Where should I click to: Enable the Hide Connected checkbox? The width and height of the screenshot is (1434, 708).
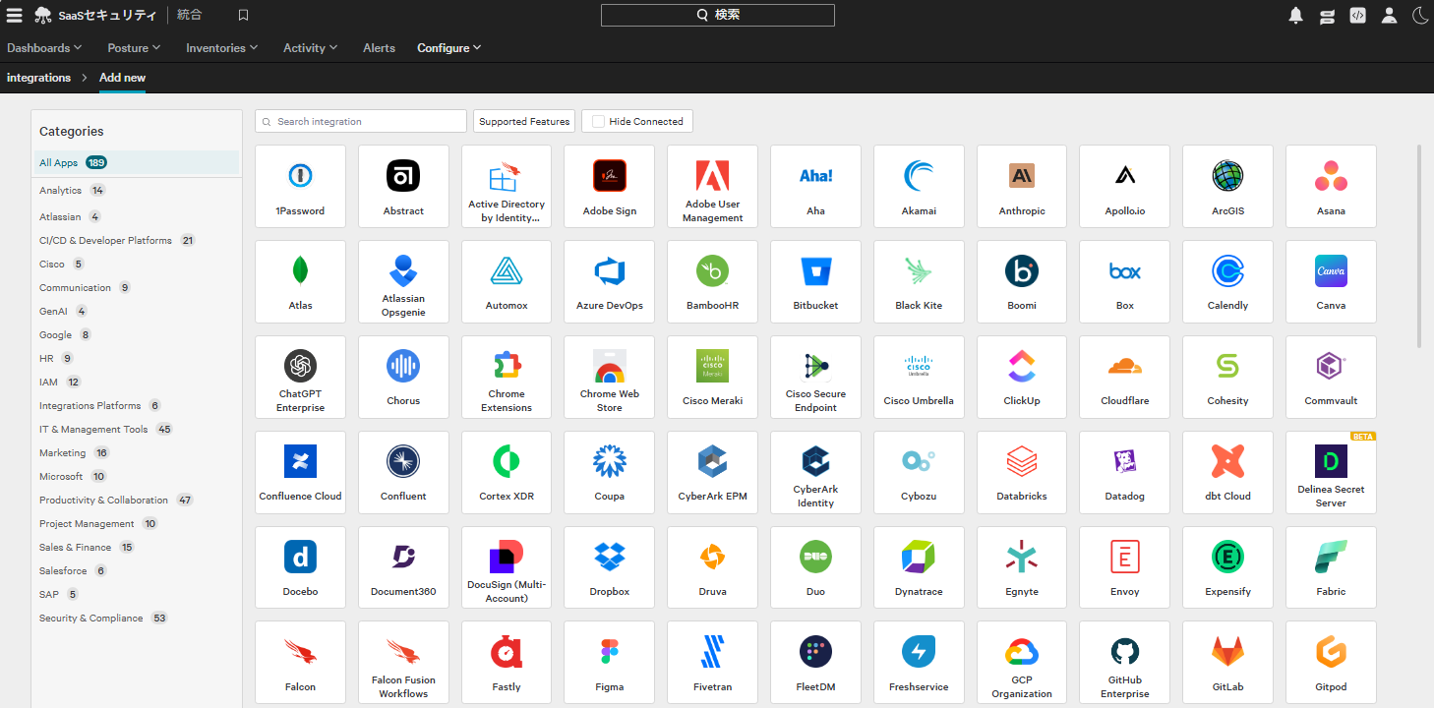[598, 121]
